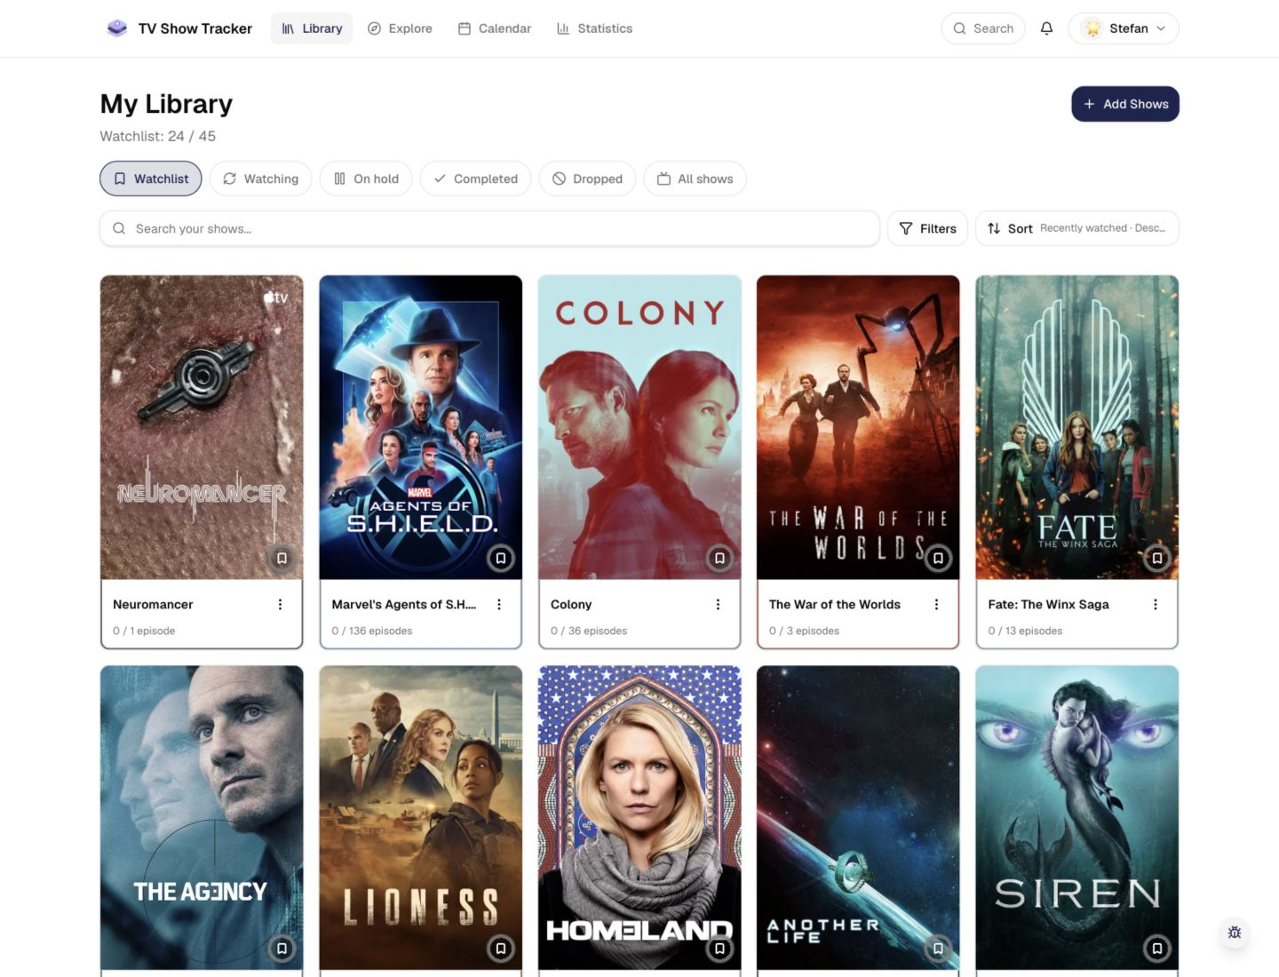This screenshot has height=977, width=1279.
Task: Select the Watchlist filter tab
Action: pyautogui.click(x=151, y=179)
